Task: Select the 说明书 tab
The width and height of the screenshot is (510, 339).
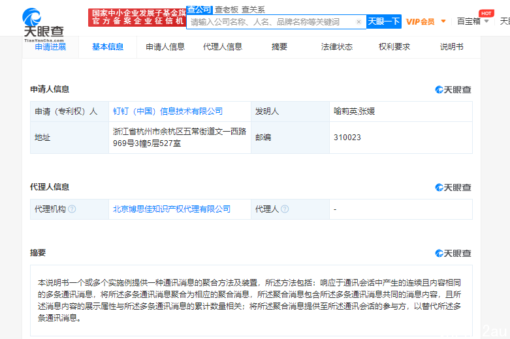Action: [x=451, y=47]
